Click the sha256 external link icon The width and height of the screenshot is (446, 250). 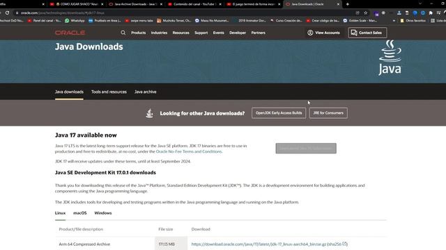344,244
